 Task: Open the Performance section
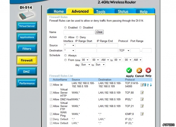[x=27, y=83]
